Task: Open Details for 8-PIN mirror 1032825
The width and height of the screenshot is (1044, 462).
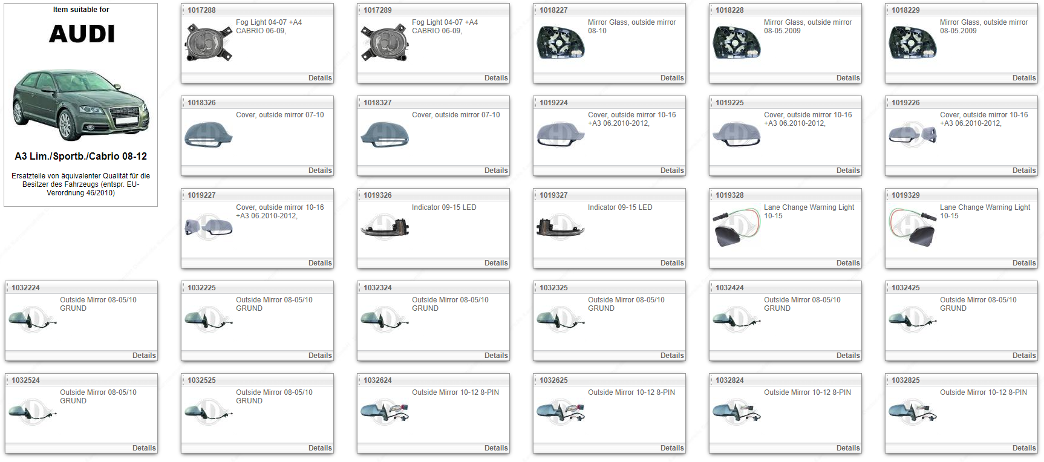Action: click(1023, 448)
